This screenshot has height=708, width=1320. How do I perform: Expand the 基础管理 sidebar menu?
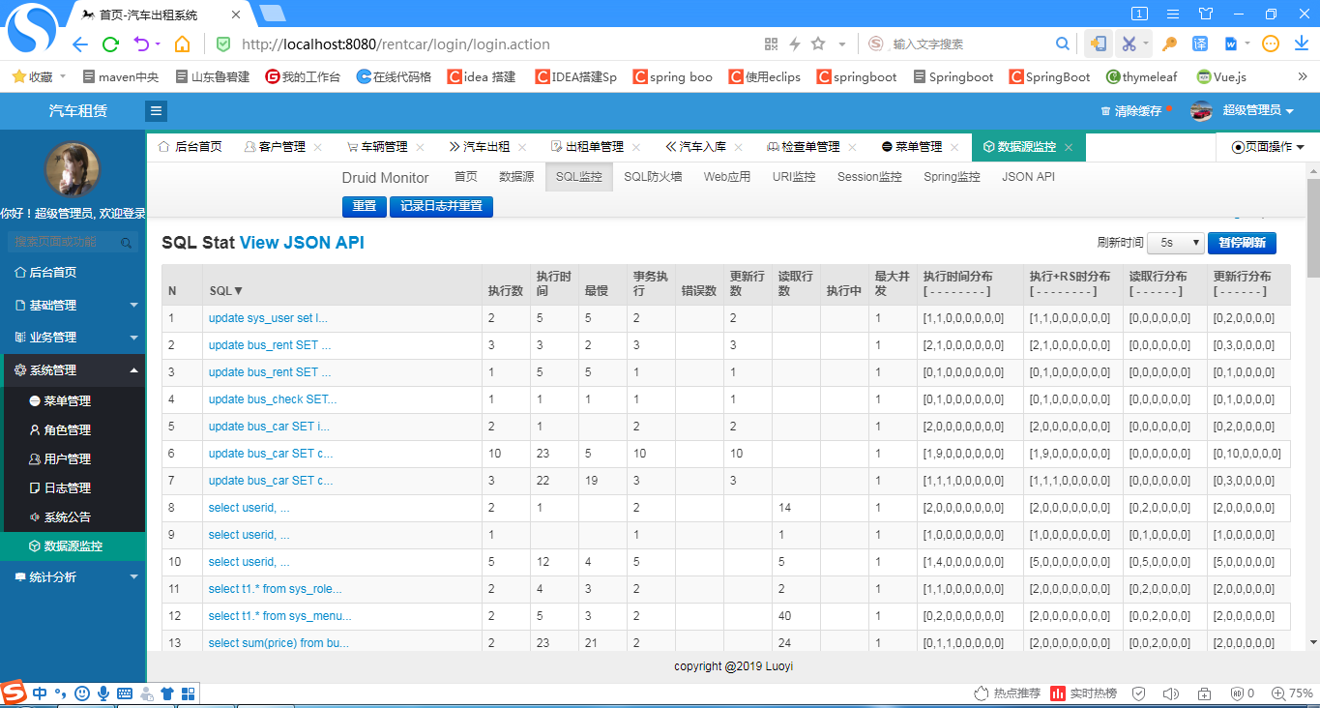pos(73,305)
